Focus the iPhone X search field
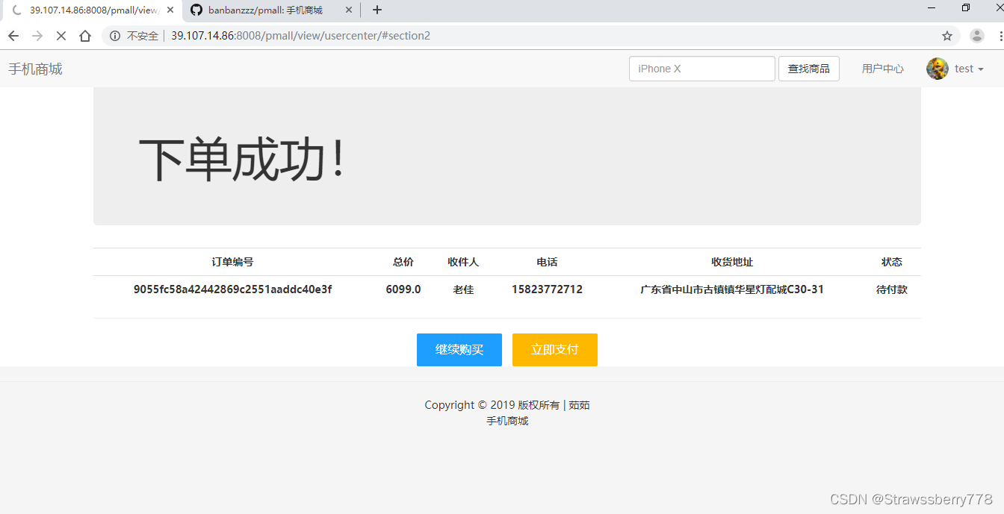Viewport: 1004px width, 514px height. pyautogui.click(x=702, y=69)
